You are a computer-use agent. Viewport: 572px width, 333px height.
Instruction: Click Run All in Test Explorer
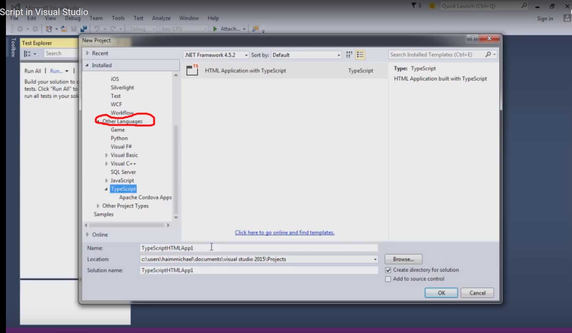tap(33, 71)
